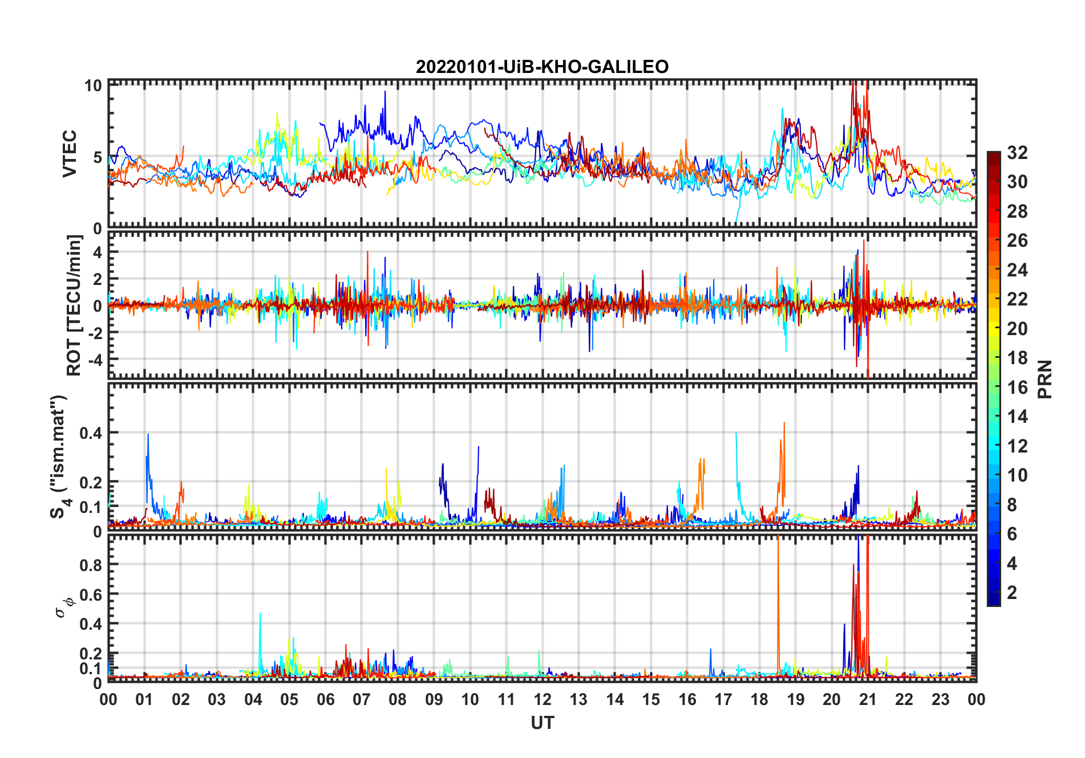This screenshot has height=758, width=1085.
Task: Select x-axis hour tick label "15"
Action: click(x=651, y=700)
